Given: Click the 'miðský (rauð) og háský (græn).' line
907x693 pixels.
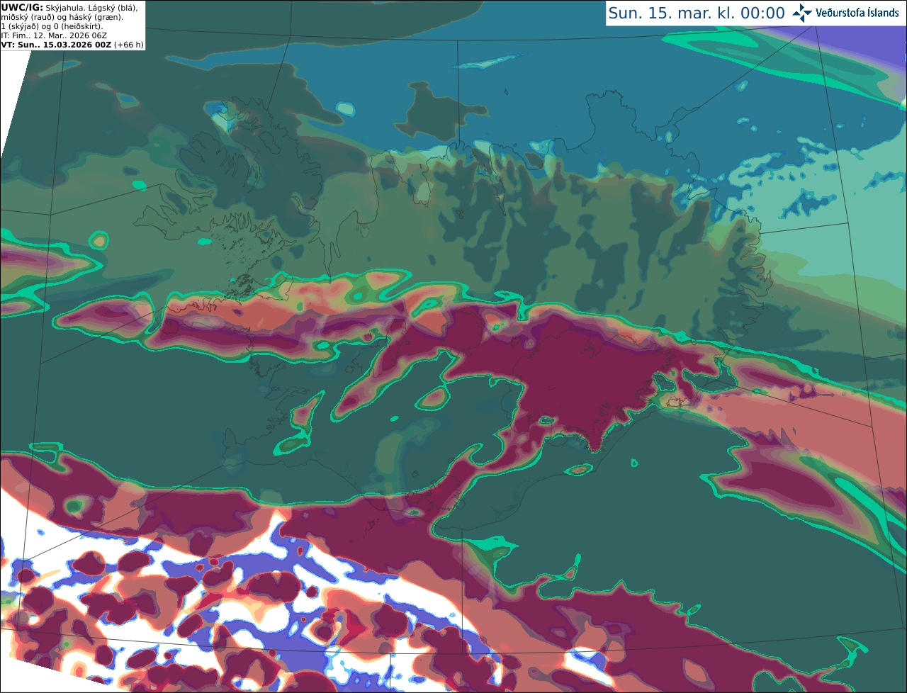Looking at the screenshot, I should [x=62, y=17].
